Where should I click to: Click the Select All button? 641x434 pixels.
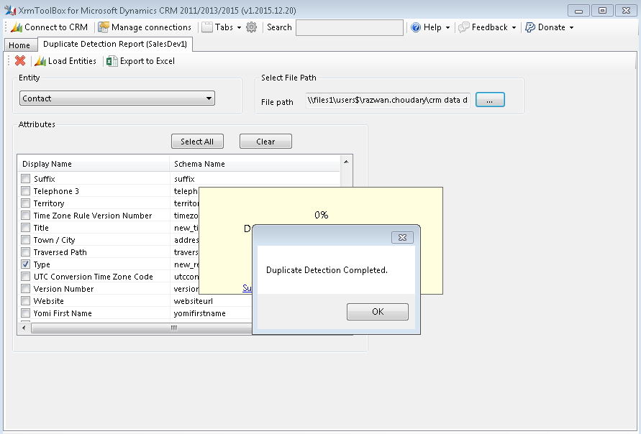[x=197, y=142]
